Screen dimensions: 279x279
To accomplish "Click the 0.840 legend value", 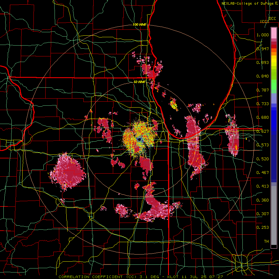I will (263, 76).
